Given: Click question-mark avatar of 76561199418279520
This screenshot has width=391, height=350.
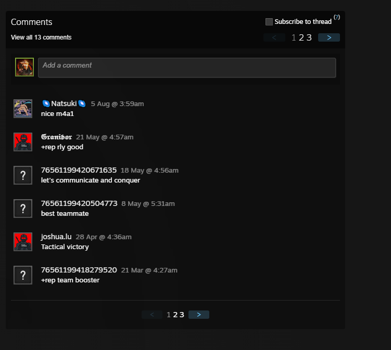Looking at the screenshot, I should (23, 275).
